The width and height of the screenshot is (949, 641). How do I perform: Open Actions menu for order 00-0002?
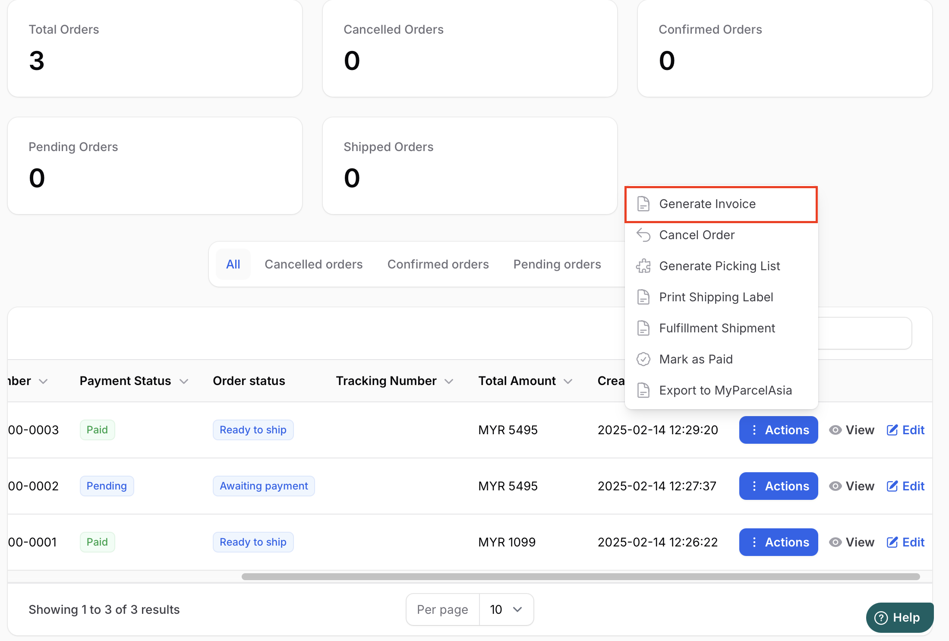(x=778, y=486)
